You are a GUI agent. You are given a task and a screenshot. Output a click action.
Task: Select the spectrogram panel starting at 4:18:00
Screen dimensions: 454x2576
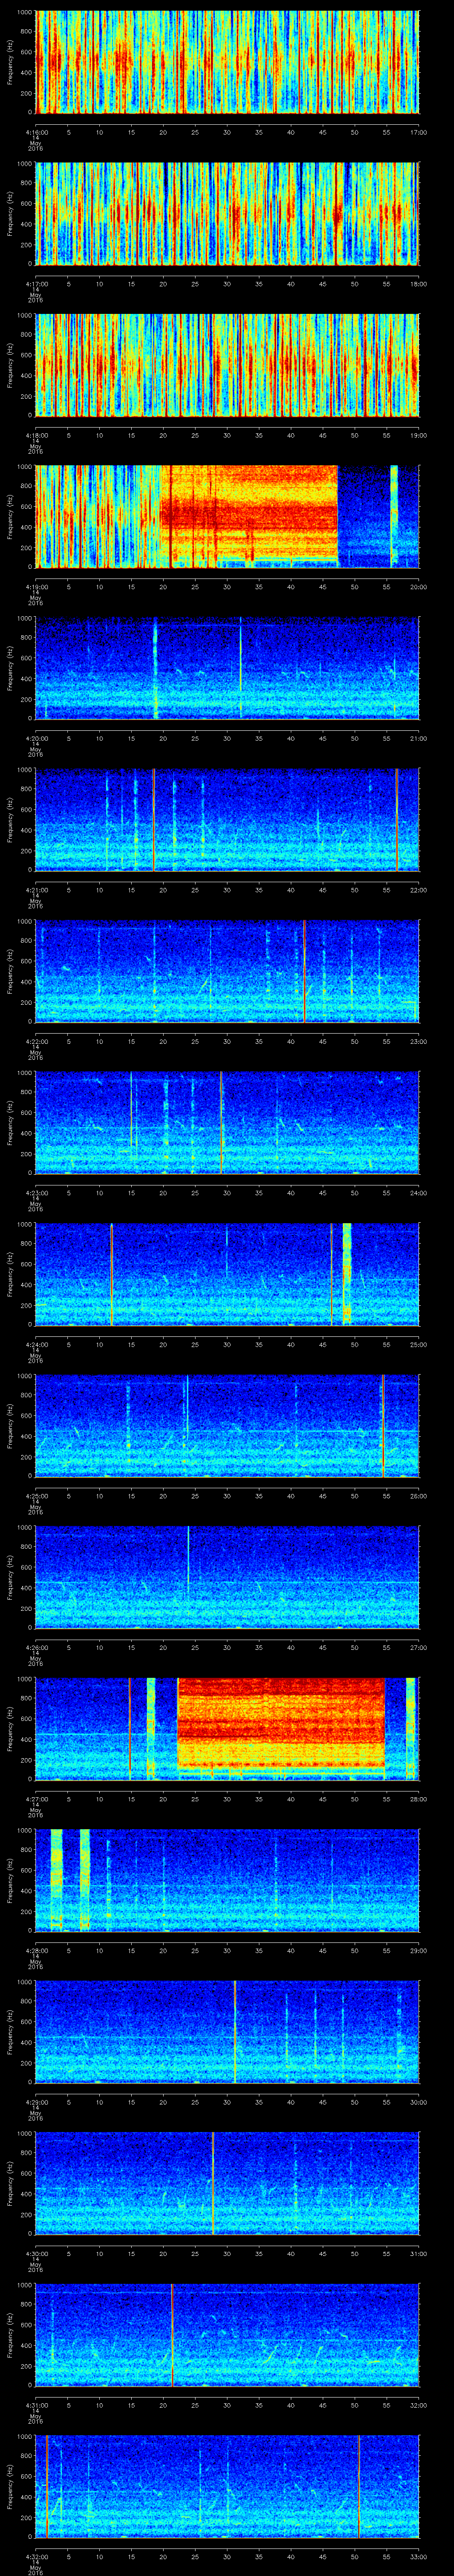227,365
